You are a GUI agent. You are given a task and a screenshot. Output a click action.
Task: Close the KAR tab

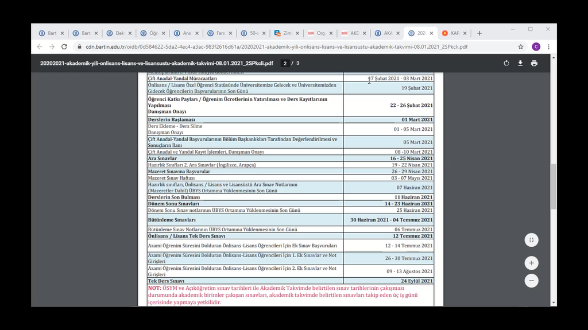click(465, 33)
